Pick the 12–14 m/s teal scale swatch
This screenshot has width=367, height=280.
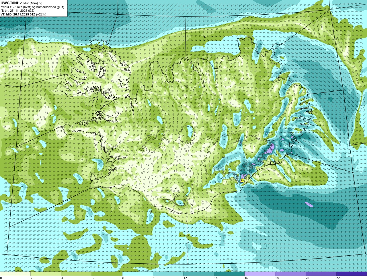[199, 274]
